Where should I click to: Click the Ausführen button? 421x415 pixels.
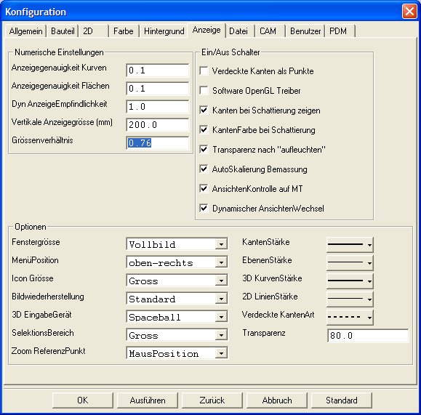point(148,400)
